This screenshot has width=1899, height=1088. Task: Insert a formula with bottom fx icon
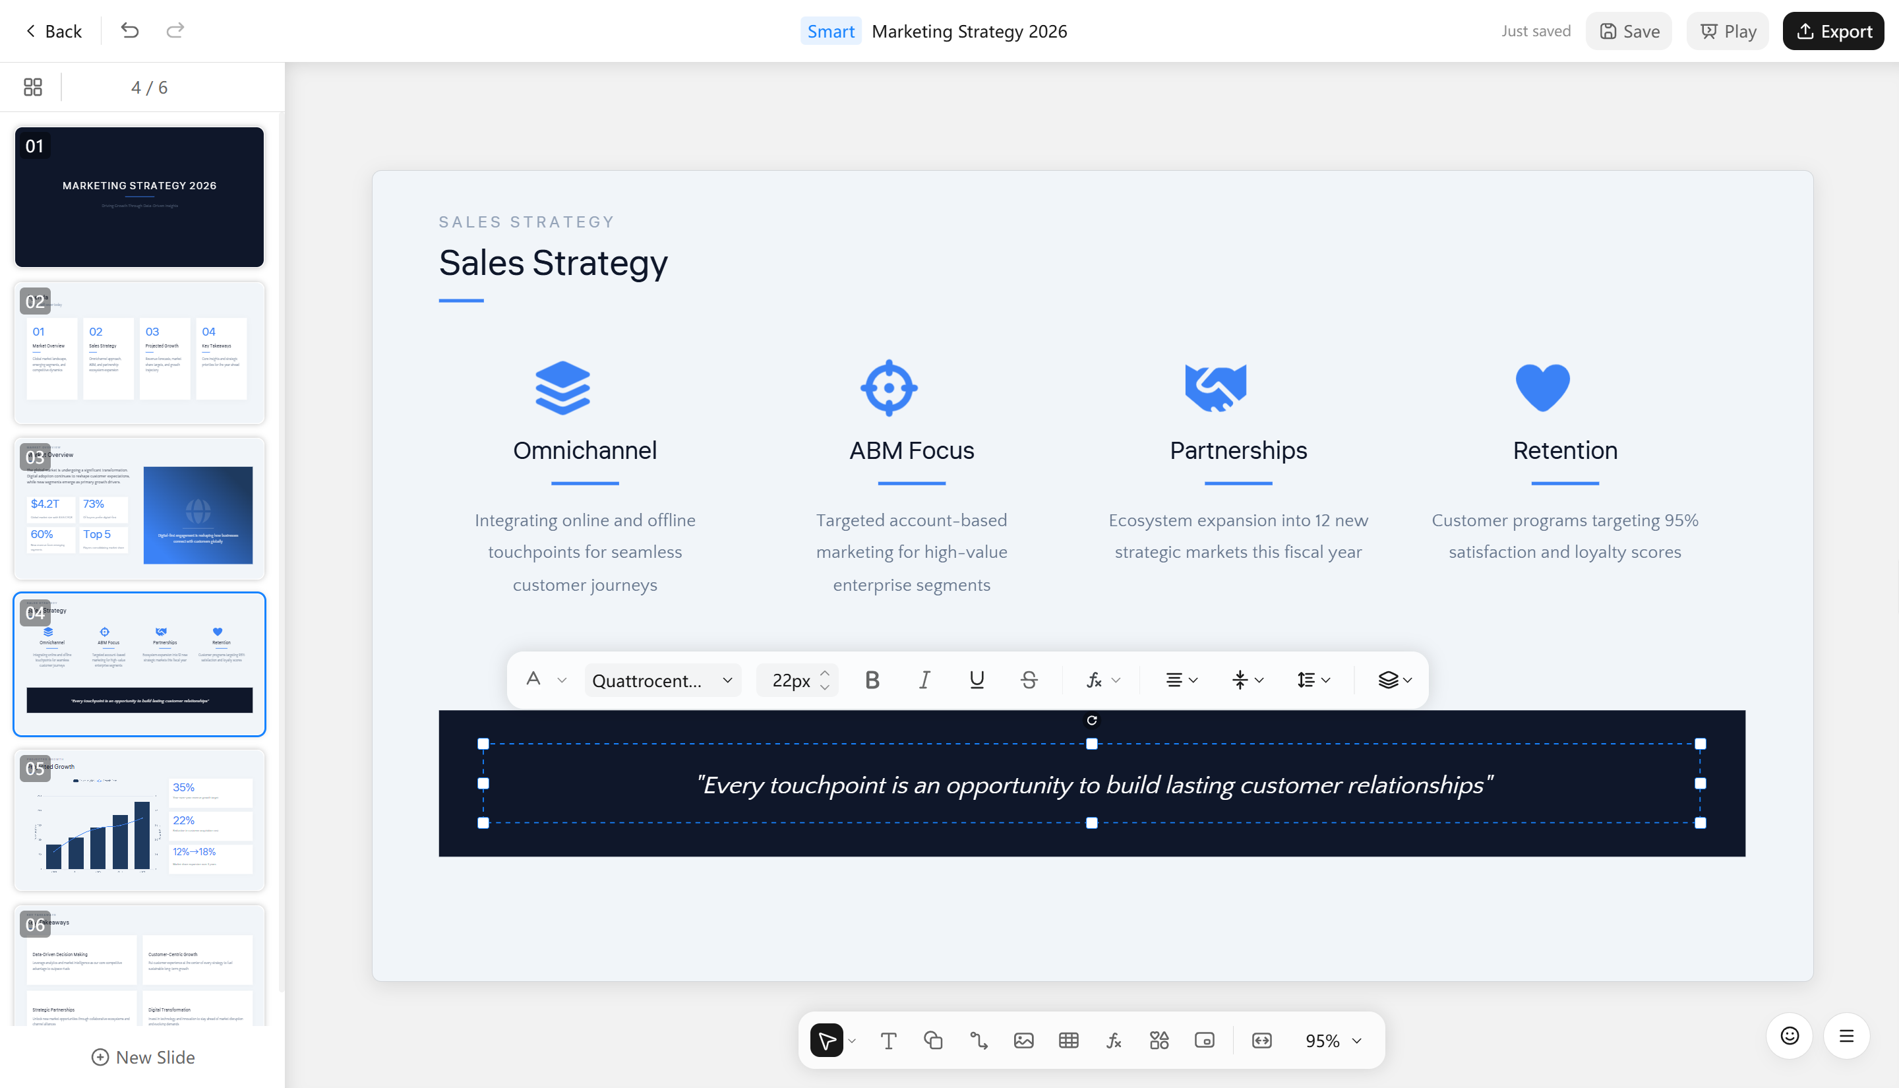[x=1114, y=1040]
